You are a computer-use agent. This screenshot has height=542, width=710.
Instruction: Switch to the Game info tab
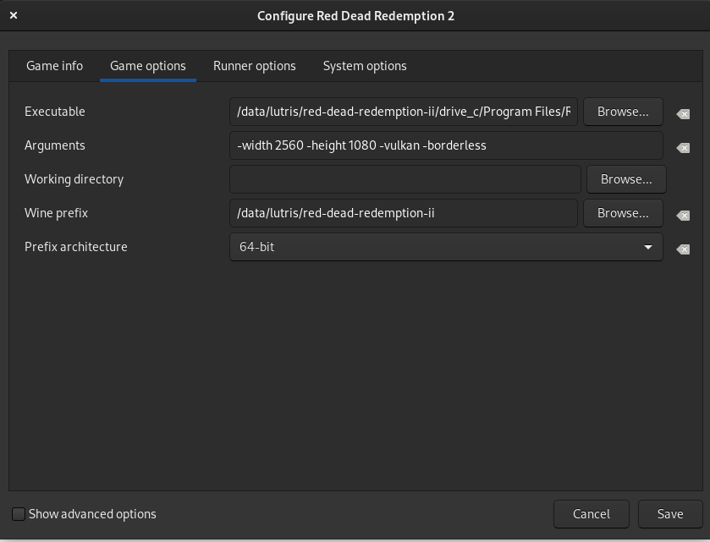pos(54,66)
